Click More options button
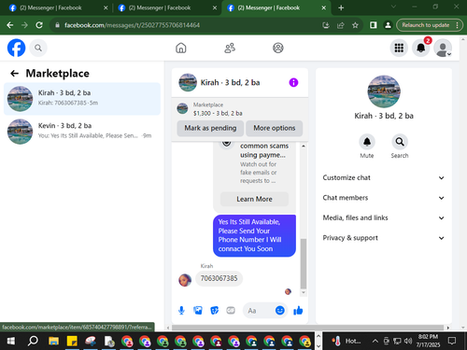The image size is (467, 350). [275, 128]
